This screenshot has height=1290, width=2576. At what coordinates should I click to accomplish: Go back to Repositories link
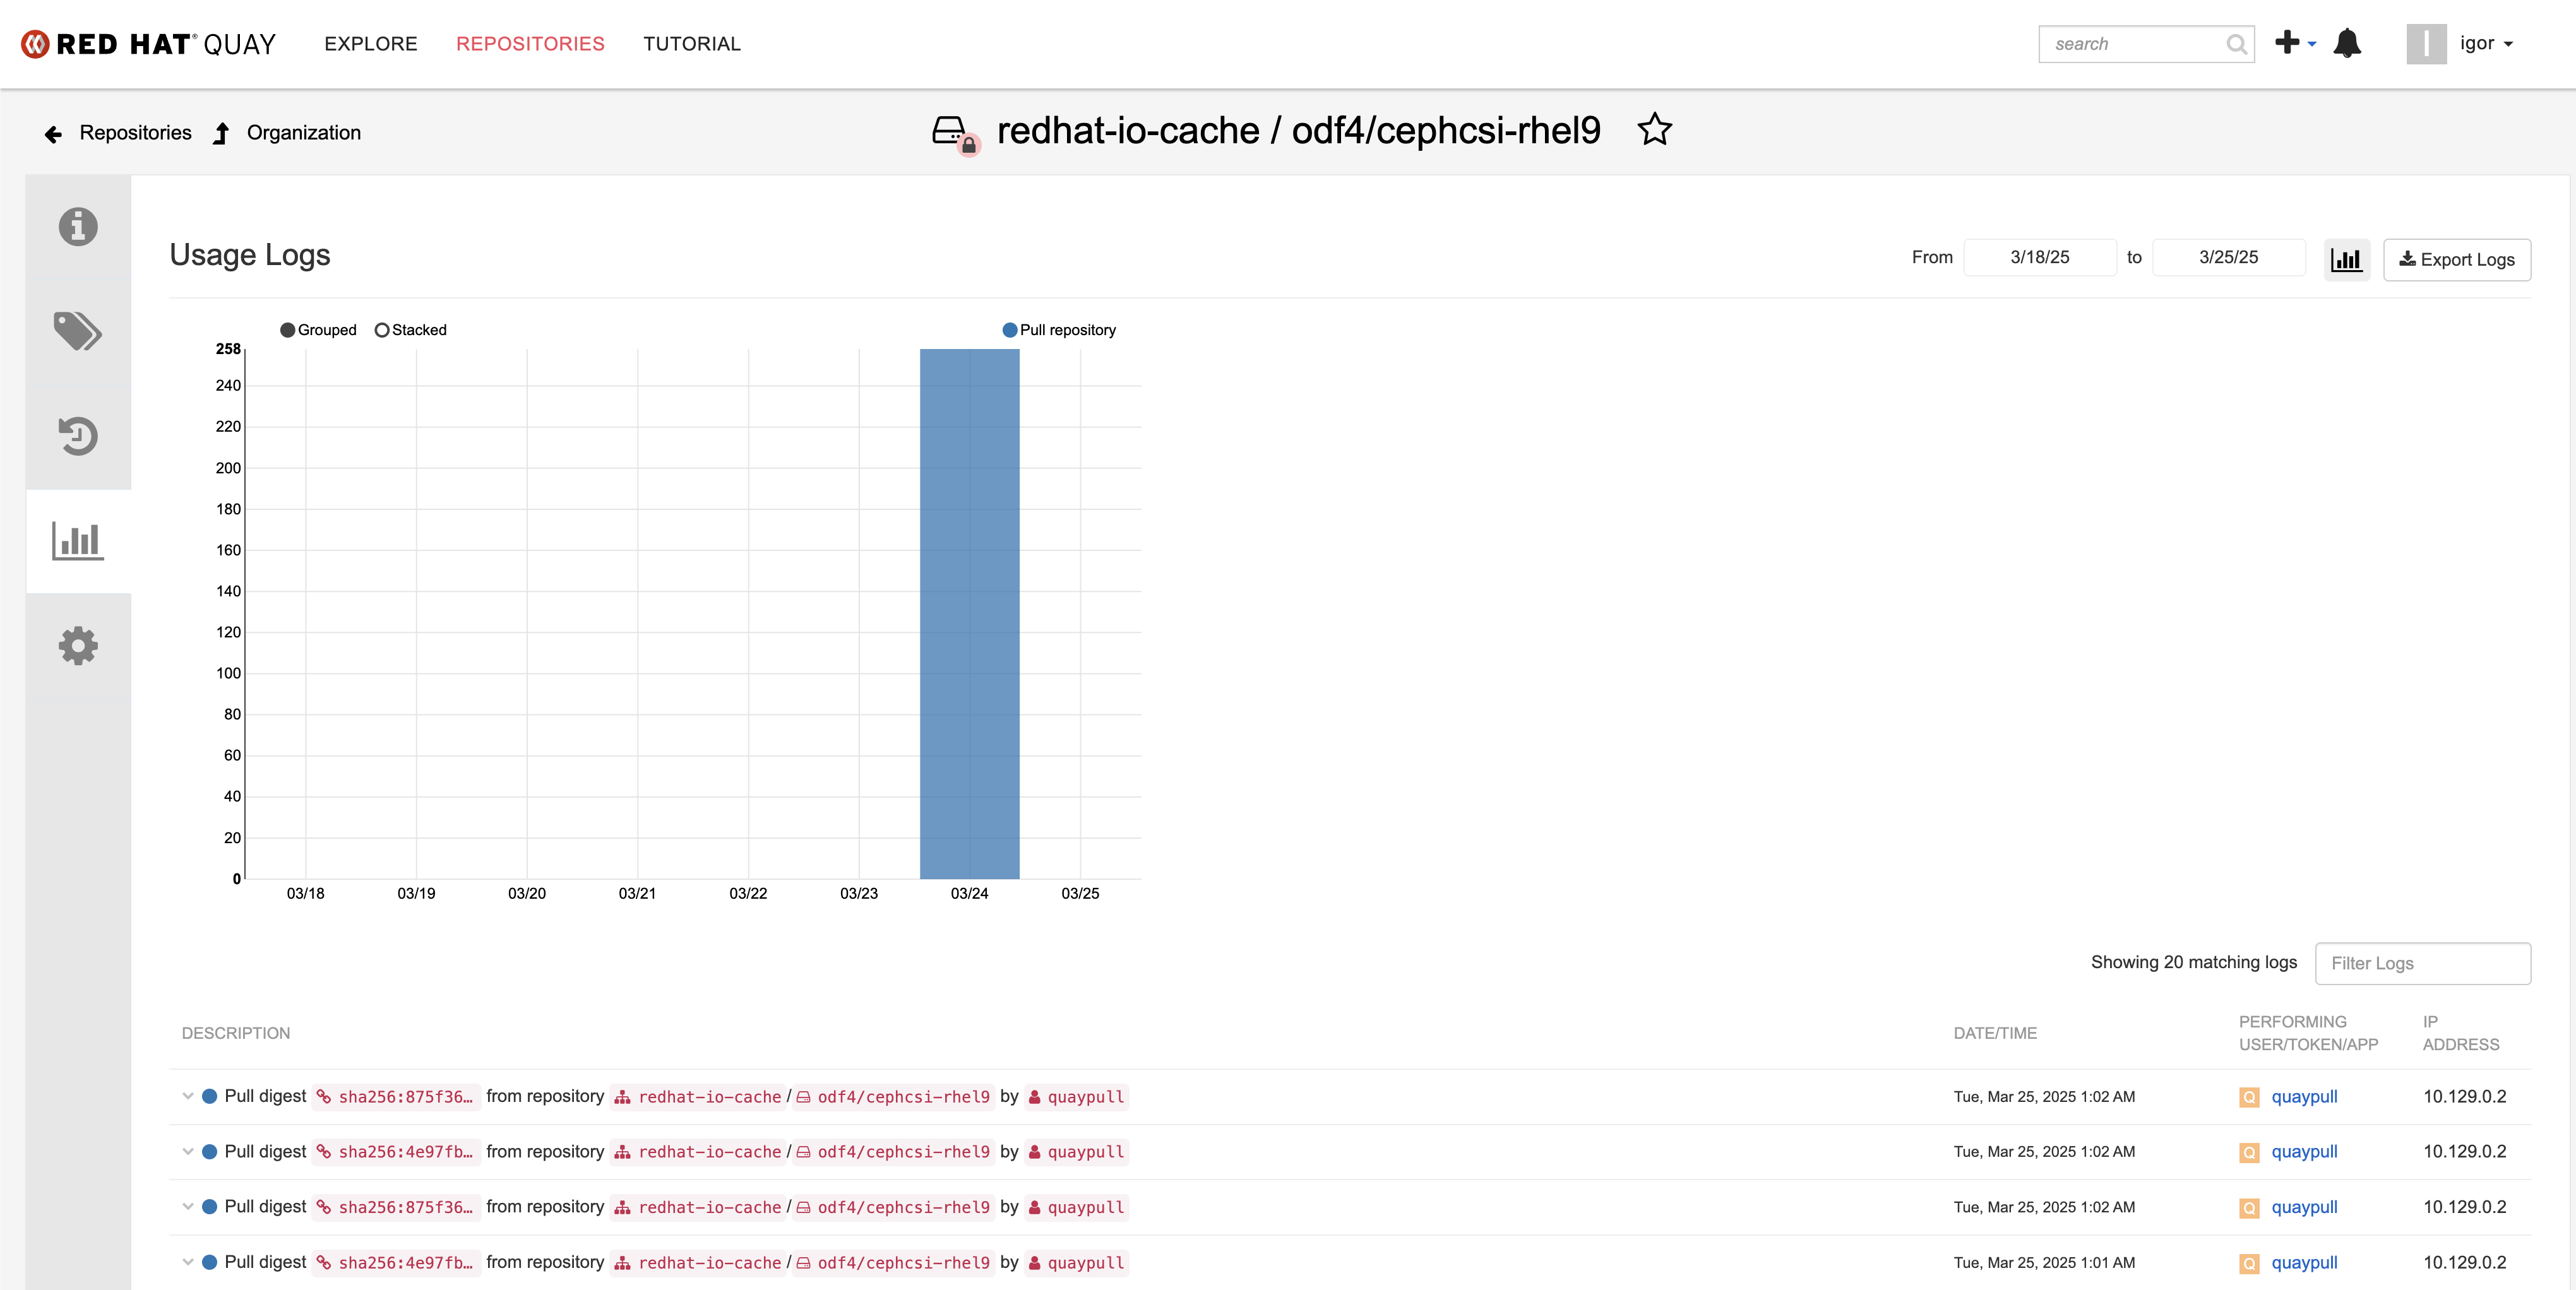135,133
